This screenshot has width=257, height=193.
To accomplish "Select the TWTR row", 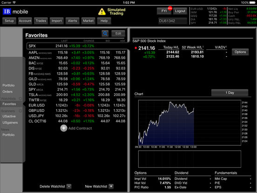I will tap(77, 100).
